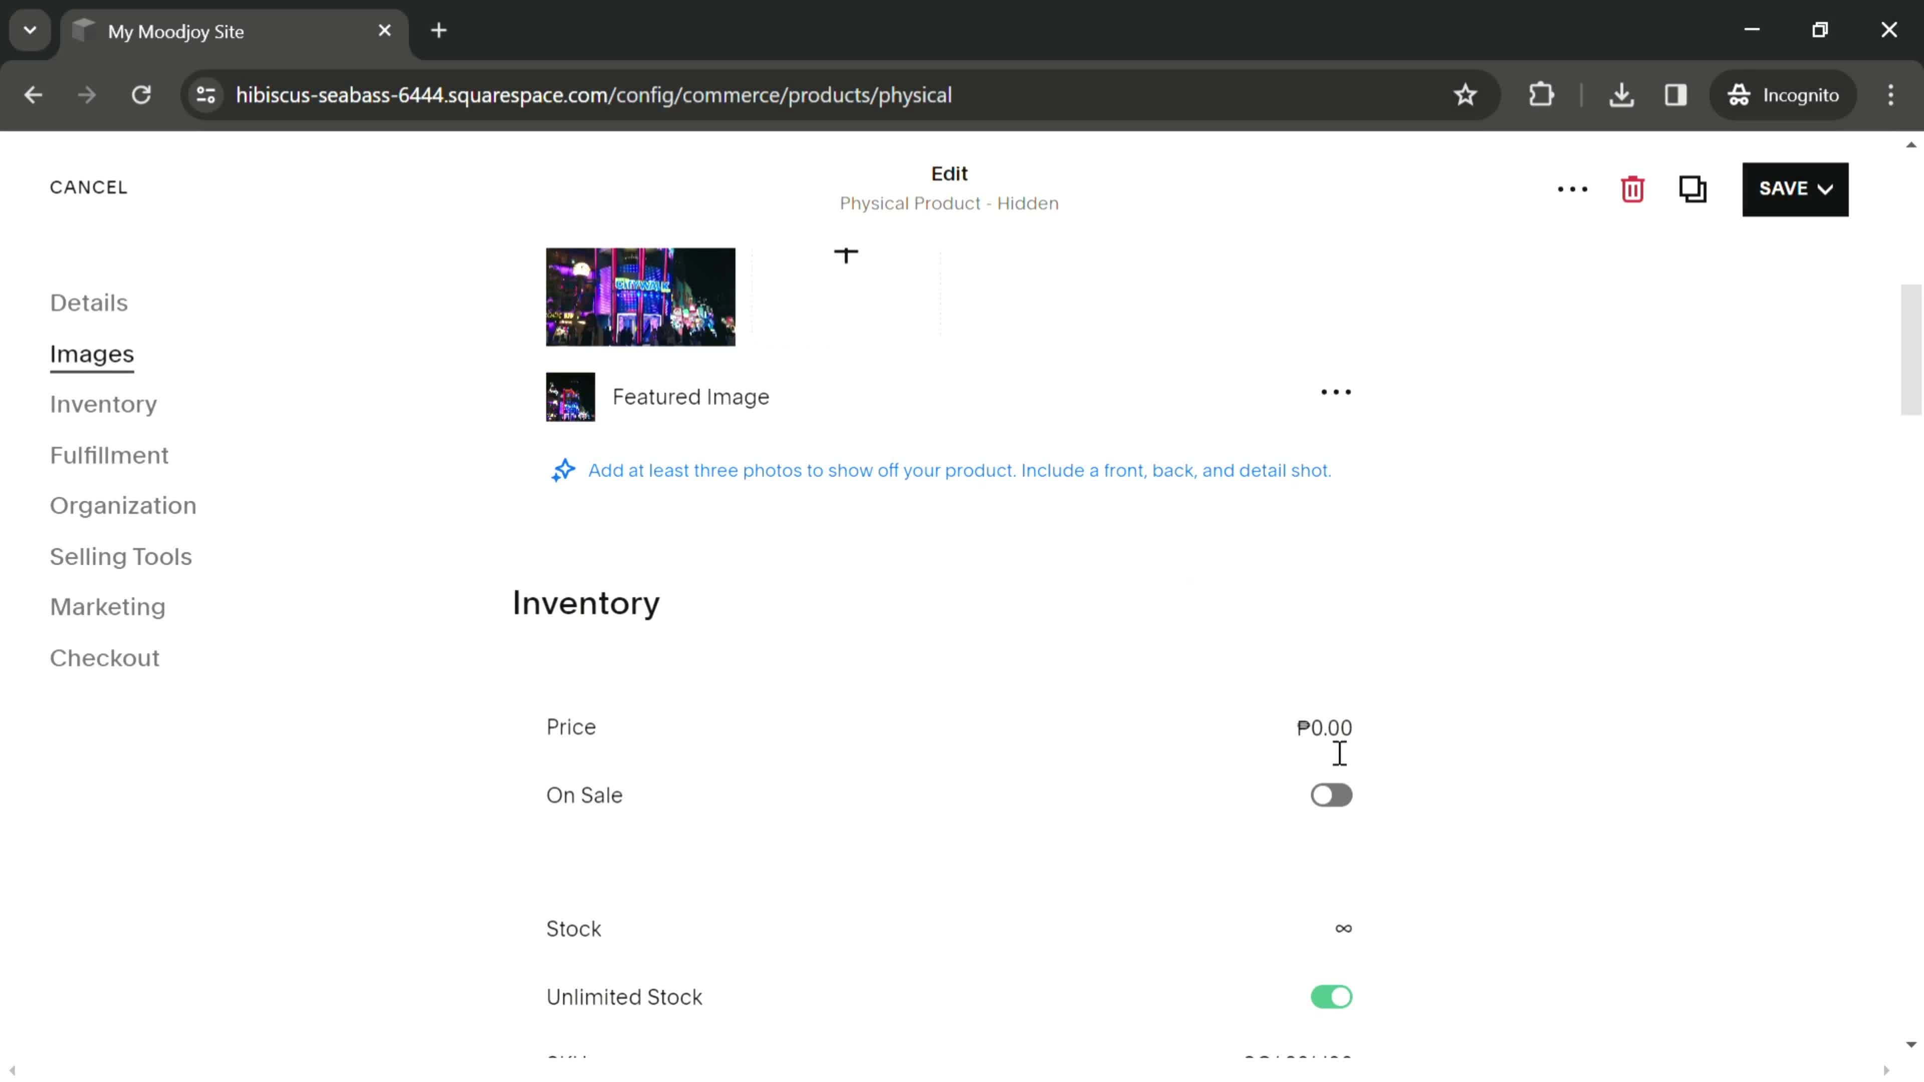Expand the SAVE dropdown button
The height and width of the screenshot is (1082, 1924).
pyautogui.click(x=1834, y=188)
